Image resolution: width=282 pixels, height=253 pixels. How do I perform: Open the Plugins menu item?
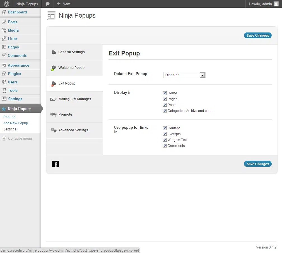pyautogui.click(x=20, y=74)
